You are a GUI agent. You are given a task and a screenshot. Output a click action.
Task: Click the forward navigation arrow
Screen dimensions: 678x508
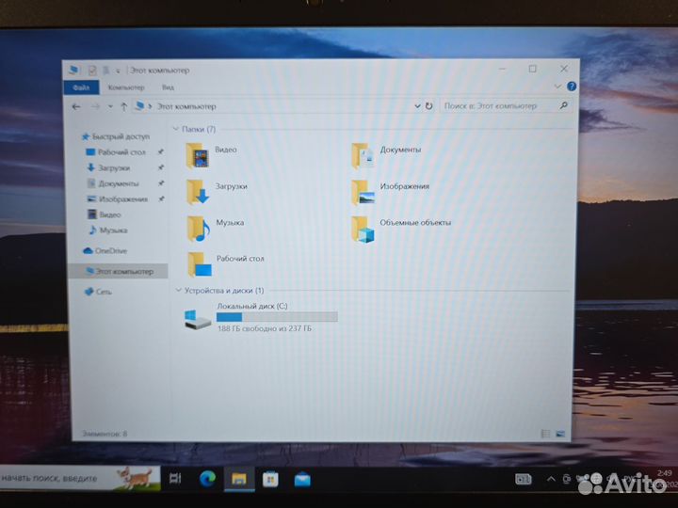[95, 106]
